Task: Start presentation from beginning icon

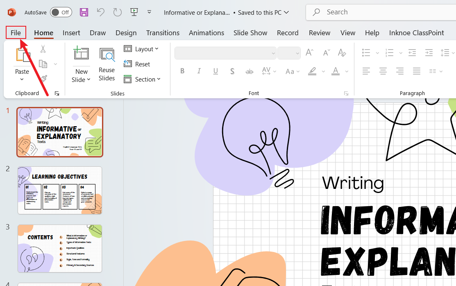Action: (x=134, y=12)
